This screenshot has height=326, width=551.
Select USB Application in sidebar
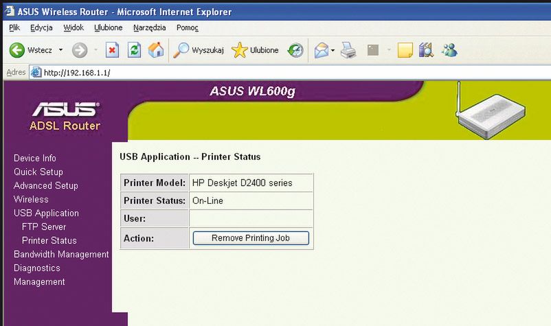[46, 213]
